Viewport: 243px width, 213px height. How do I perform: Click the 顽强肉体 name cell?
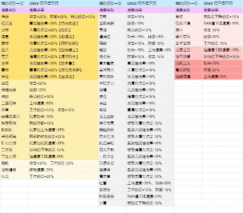(14, 90)
